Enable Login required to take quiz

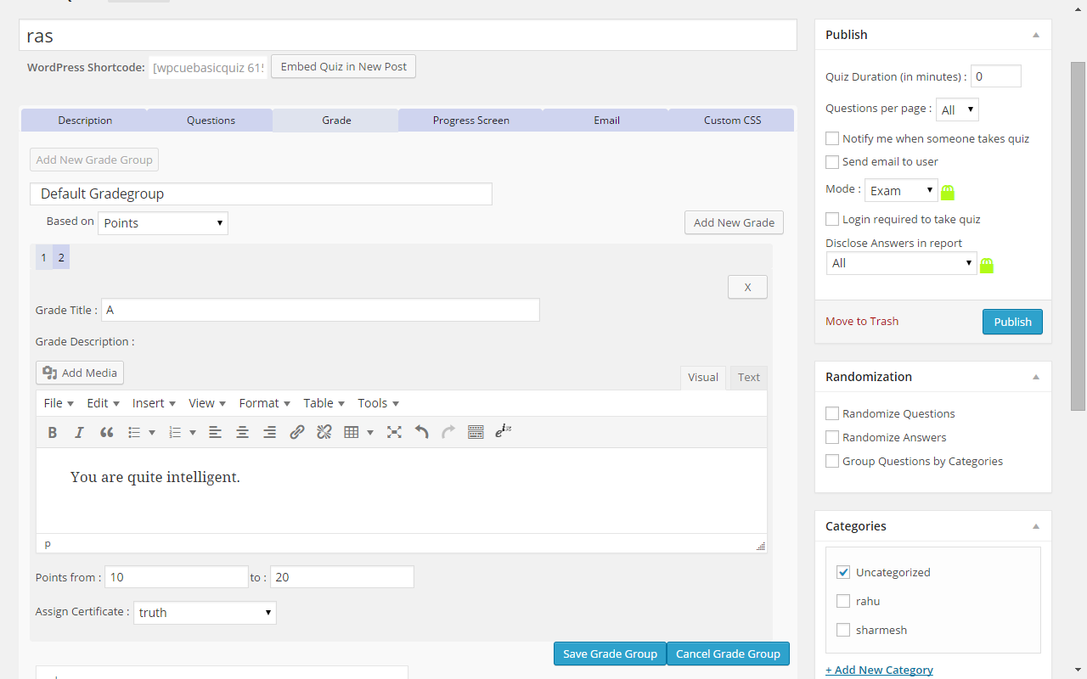point(832,219)
